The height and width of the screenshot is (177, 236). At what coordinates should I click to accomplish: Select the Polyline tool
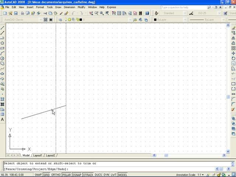[x=2, y=38]
